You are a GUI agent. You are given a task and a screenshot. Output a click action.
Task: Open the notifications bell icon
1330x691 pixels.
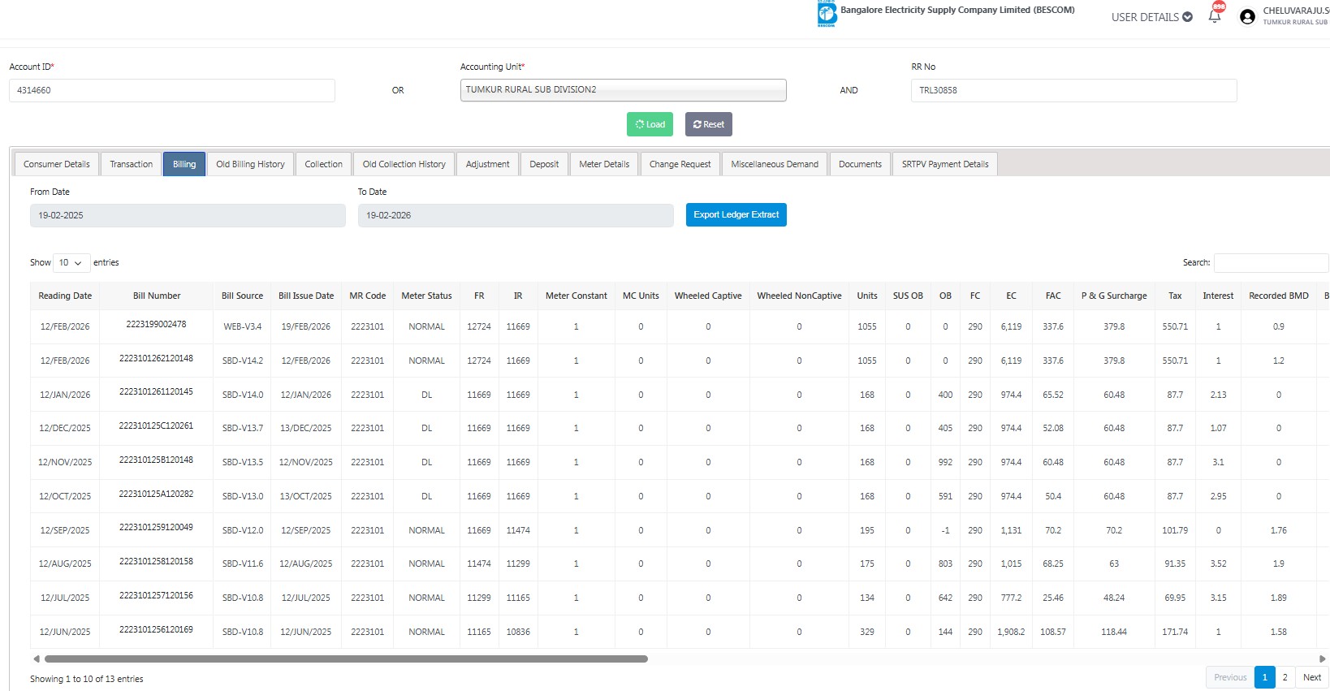[x=1215, y=16]
